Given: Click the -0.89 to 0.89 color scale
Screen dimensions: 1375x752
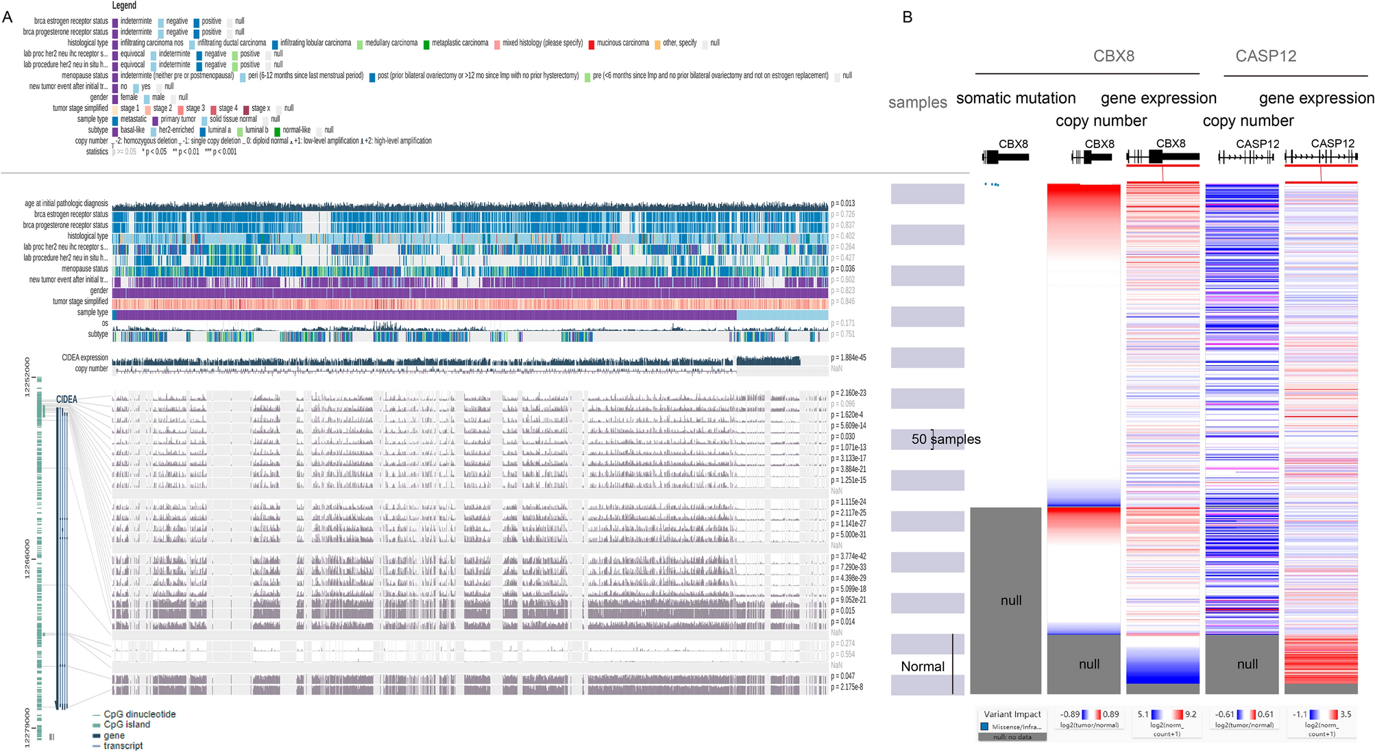Looking at the screenshot, I should tap(1090, 714).
